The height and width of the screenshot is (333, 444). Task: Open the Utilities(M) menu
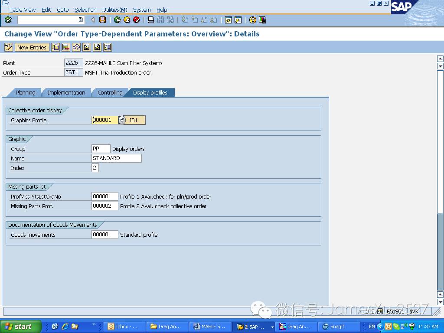pos(114,10)
